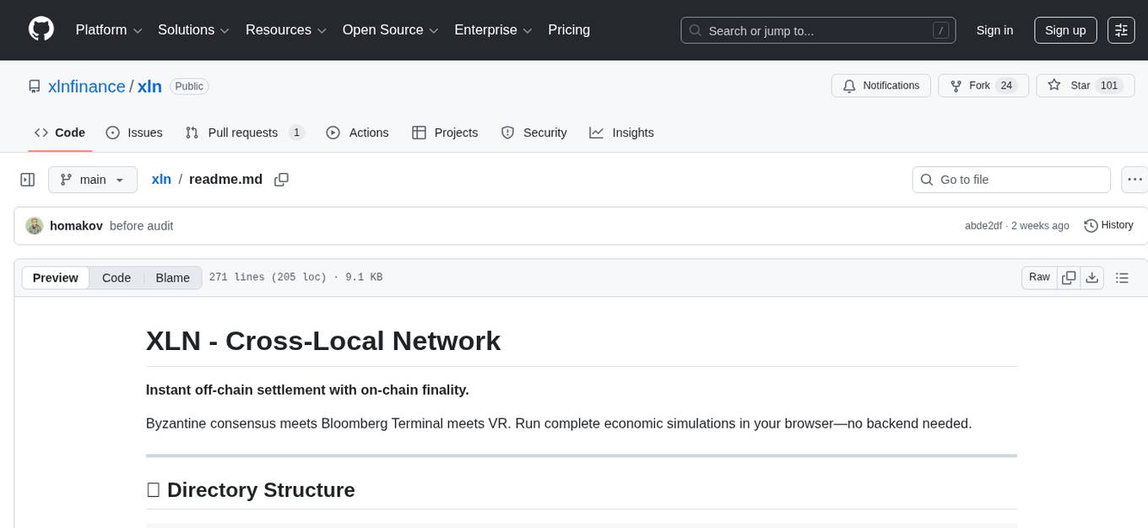Open the Resources menu

pos(284,30)
